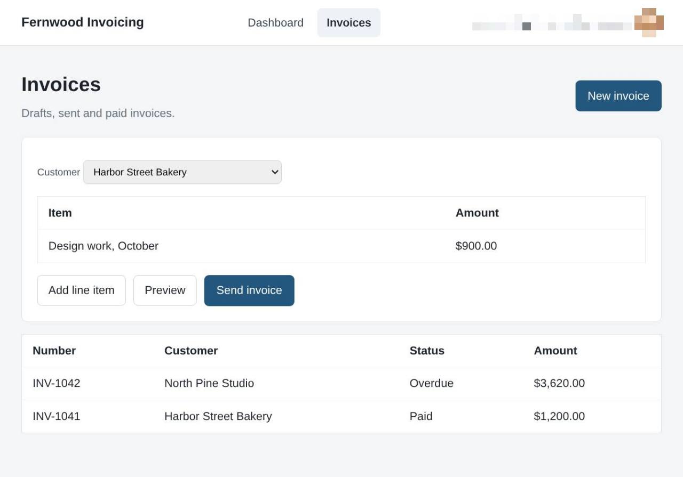Sort by Customer column header
The image size is (683, 477).
[x=191, y=351]
